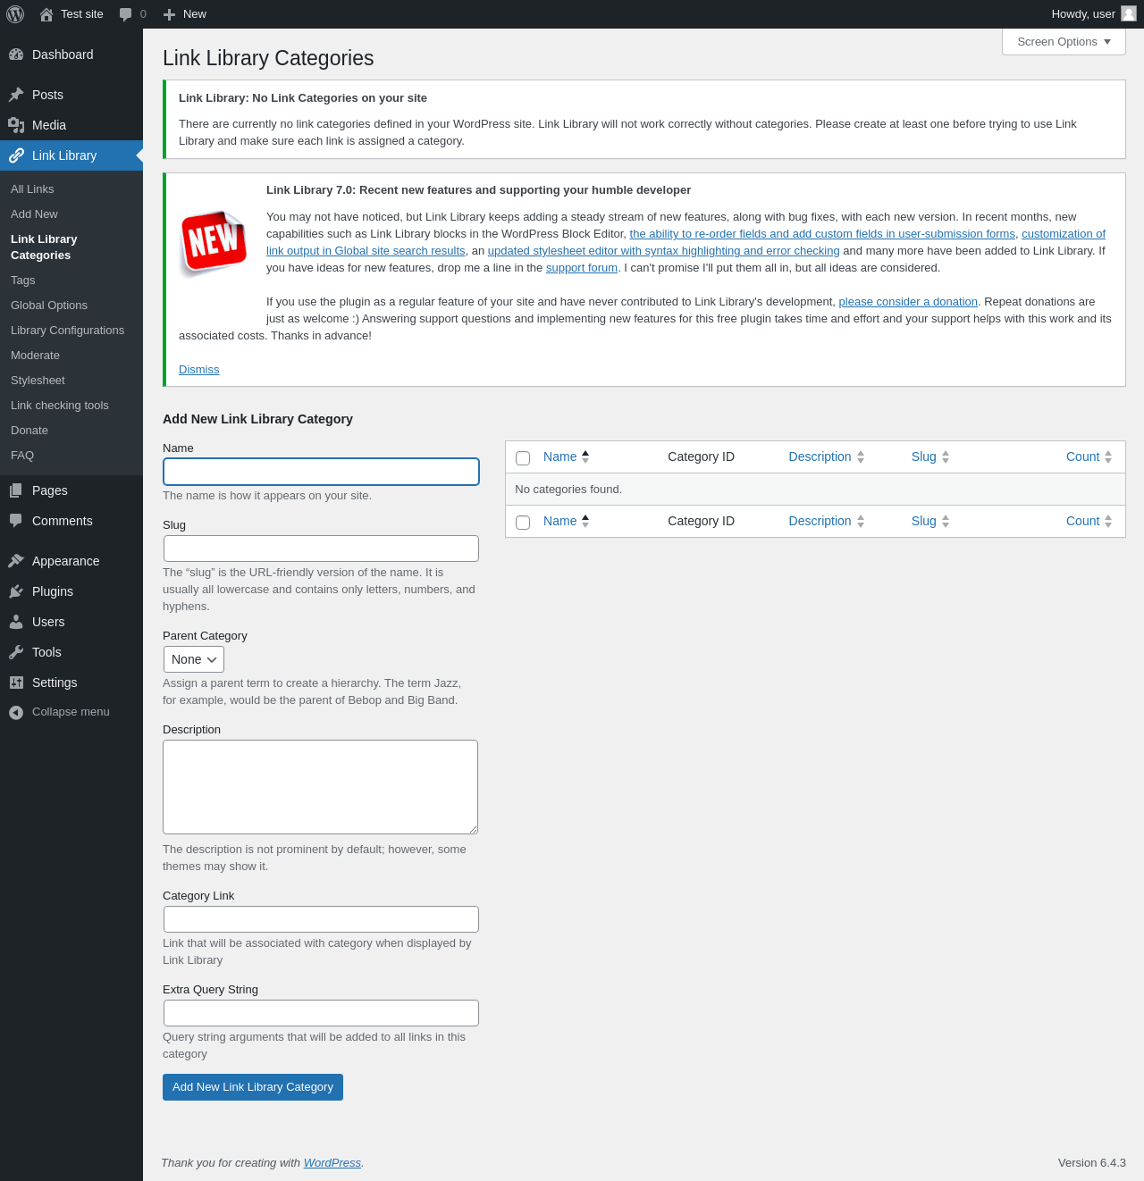
Task: Click 'No categories found.' table row text
Action: tap(568, 490)
